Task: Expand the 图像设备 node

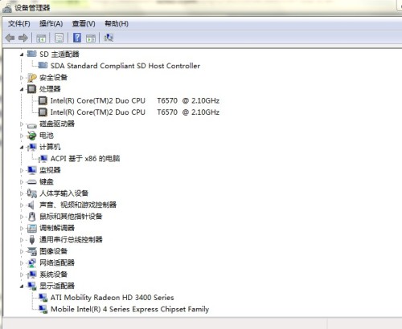Action: 22,251
